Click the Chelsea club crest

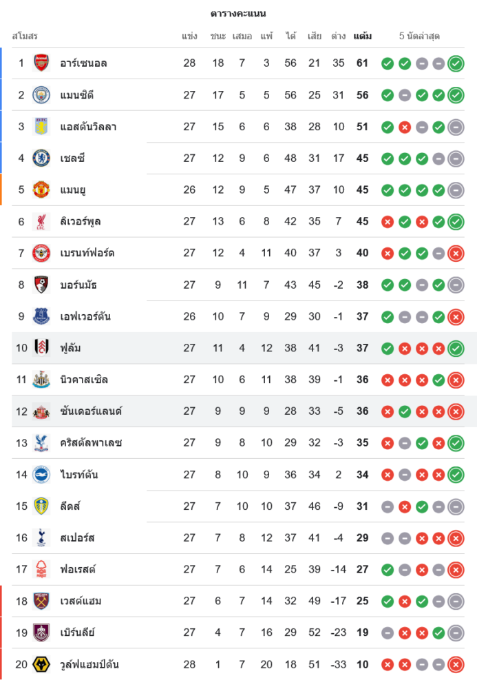(41, 158)
